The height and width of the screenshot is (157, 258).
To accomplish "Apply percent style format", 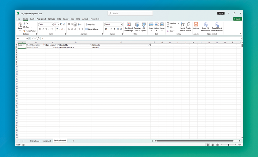I will [x=111, y=29].
